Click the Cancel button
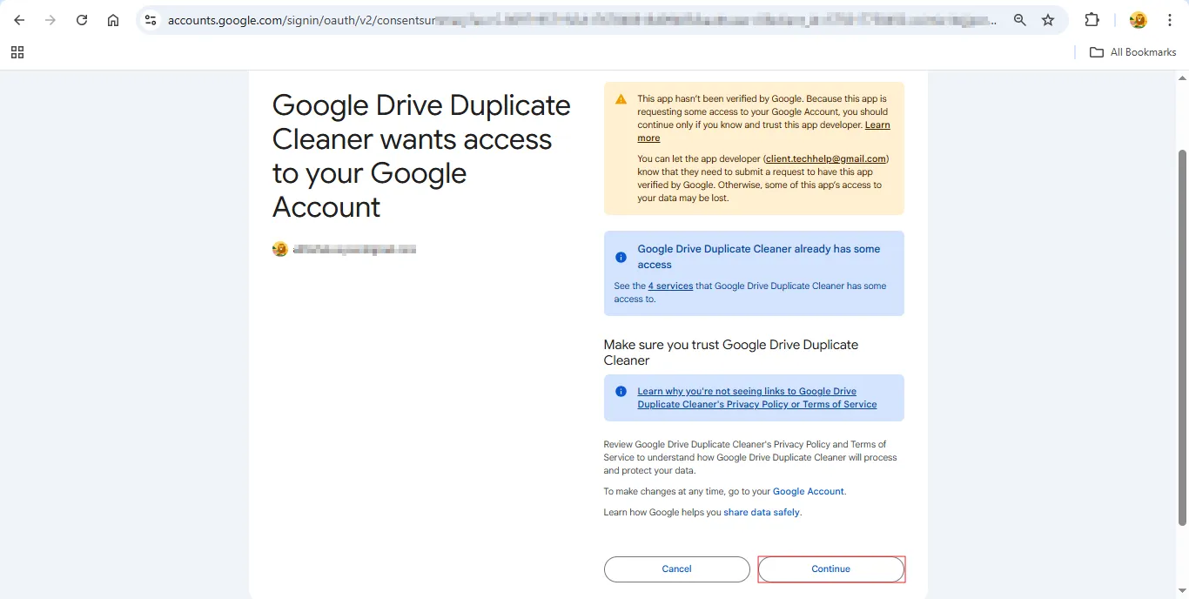Screen dimensions: 1189x599 click(x=676, y=569)
